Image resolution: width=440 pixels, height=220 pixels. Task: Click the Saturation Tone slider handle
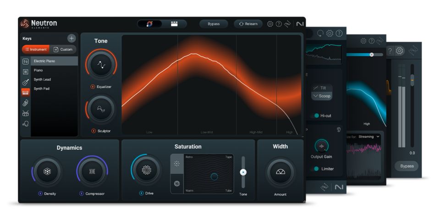click(243, 172)
